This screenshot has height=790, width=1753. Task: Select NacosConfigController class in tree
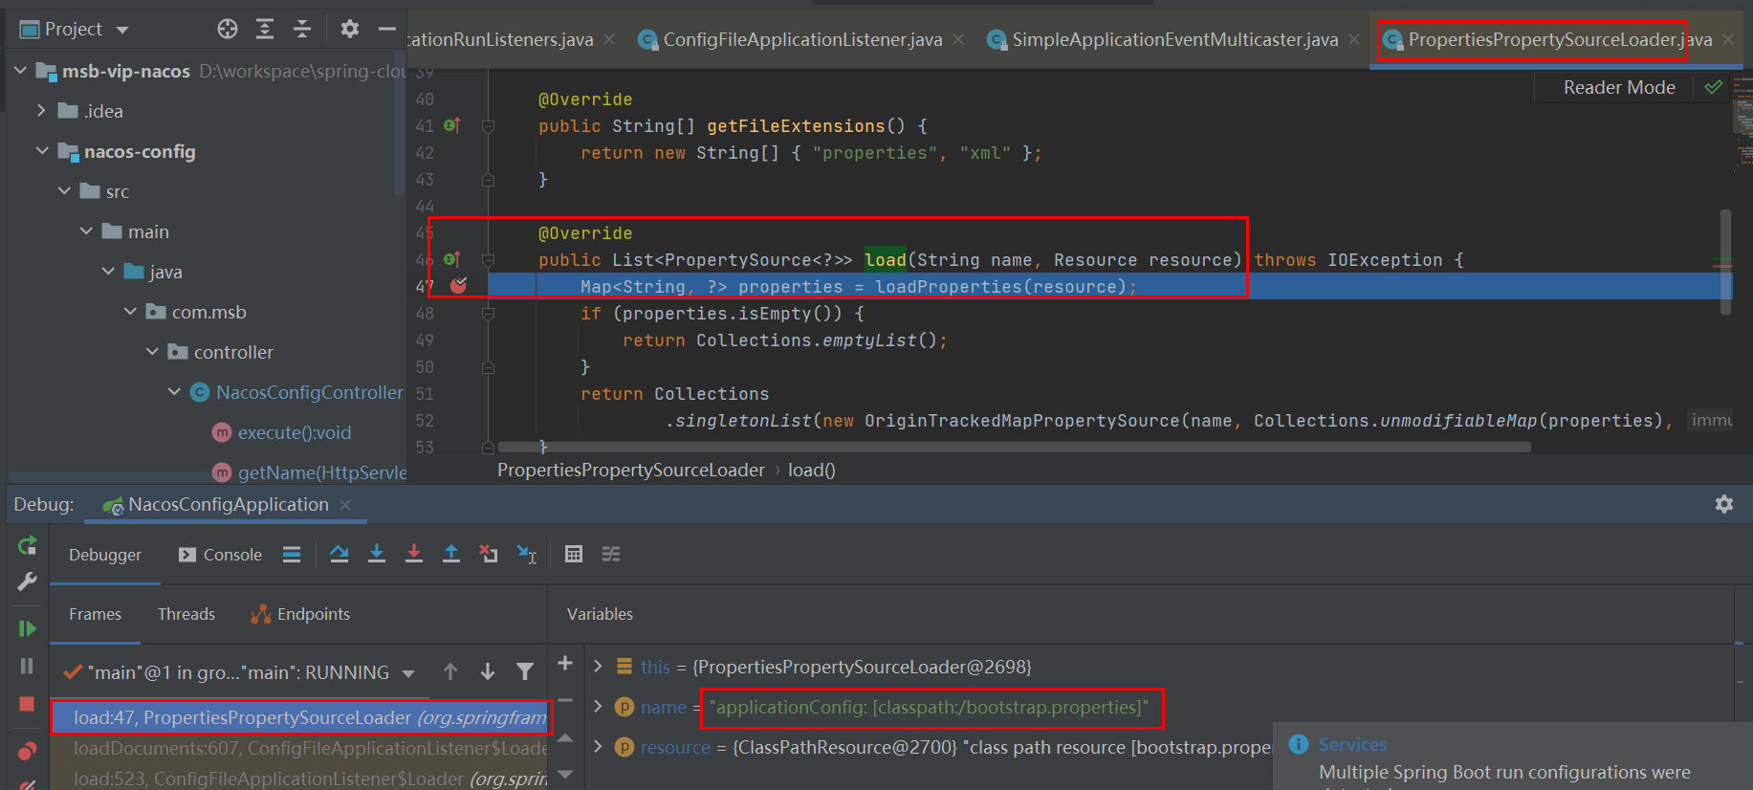(309, 392)
